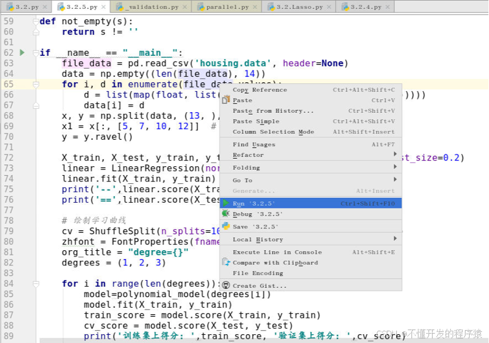Expand the Refactor submenu arrow

coord(395,154)
